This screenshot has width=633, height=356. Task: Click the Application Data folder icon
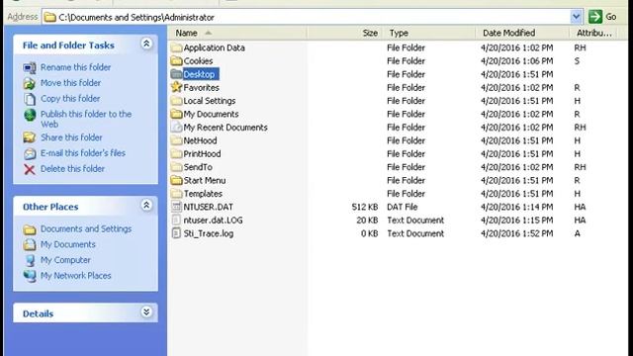[176, 47]
